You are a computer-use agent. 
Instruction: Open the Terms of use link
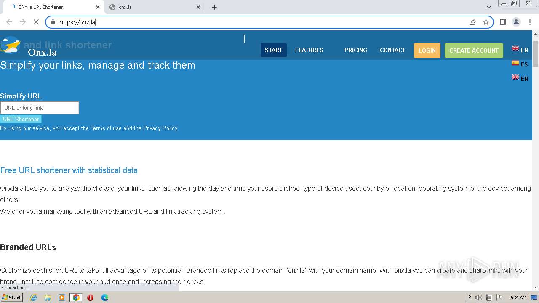106,128
